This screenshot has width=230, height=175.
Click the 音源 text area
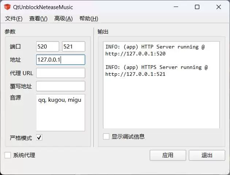[61, 112]
